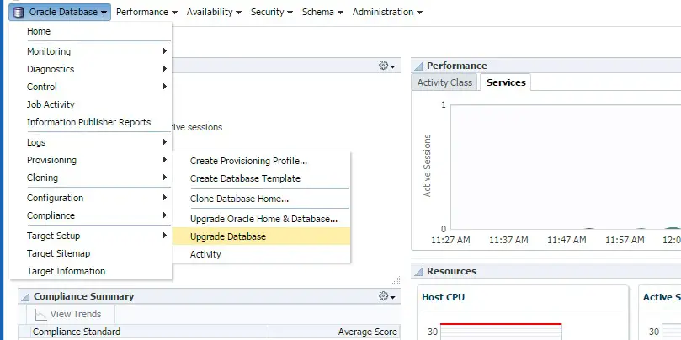Select Target Information entry
This screenshot has height=340, width=681.
click(x=90, y=271)
